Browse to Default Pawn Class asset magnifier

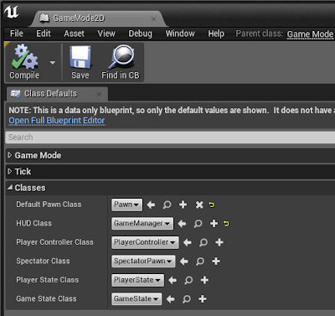coord(167,205)
